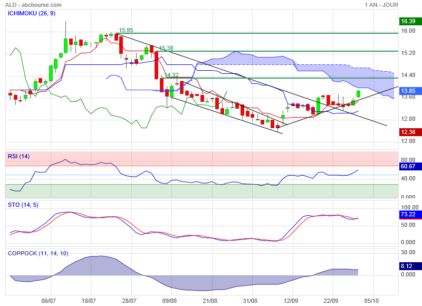Click the green 16.39 price tag

pos(410,21)
